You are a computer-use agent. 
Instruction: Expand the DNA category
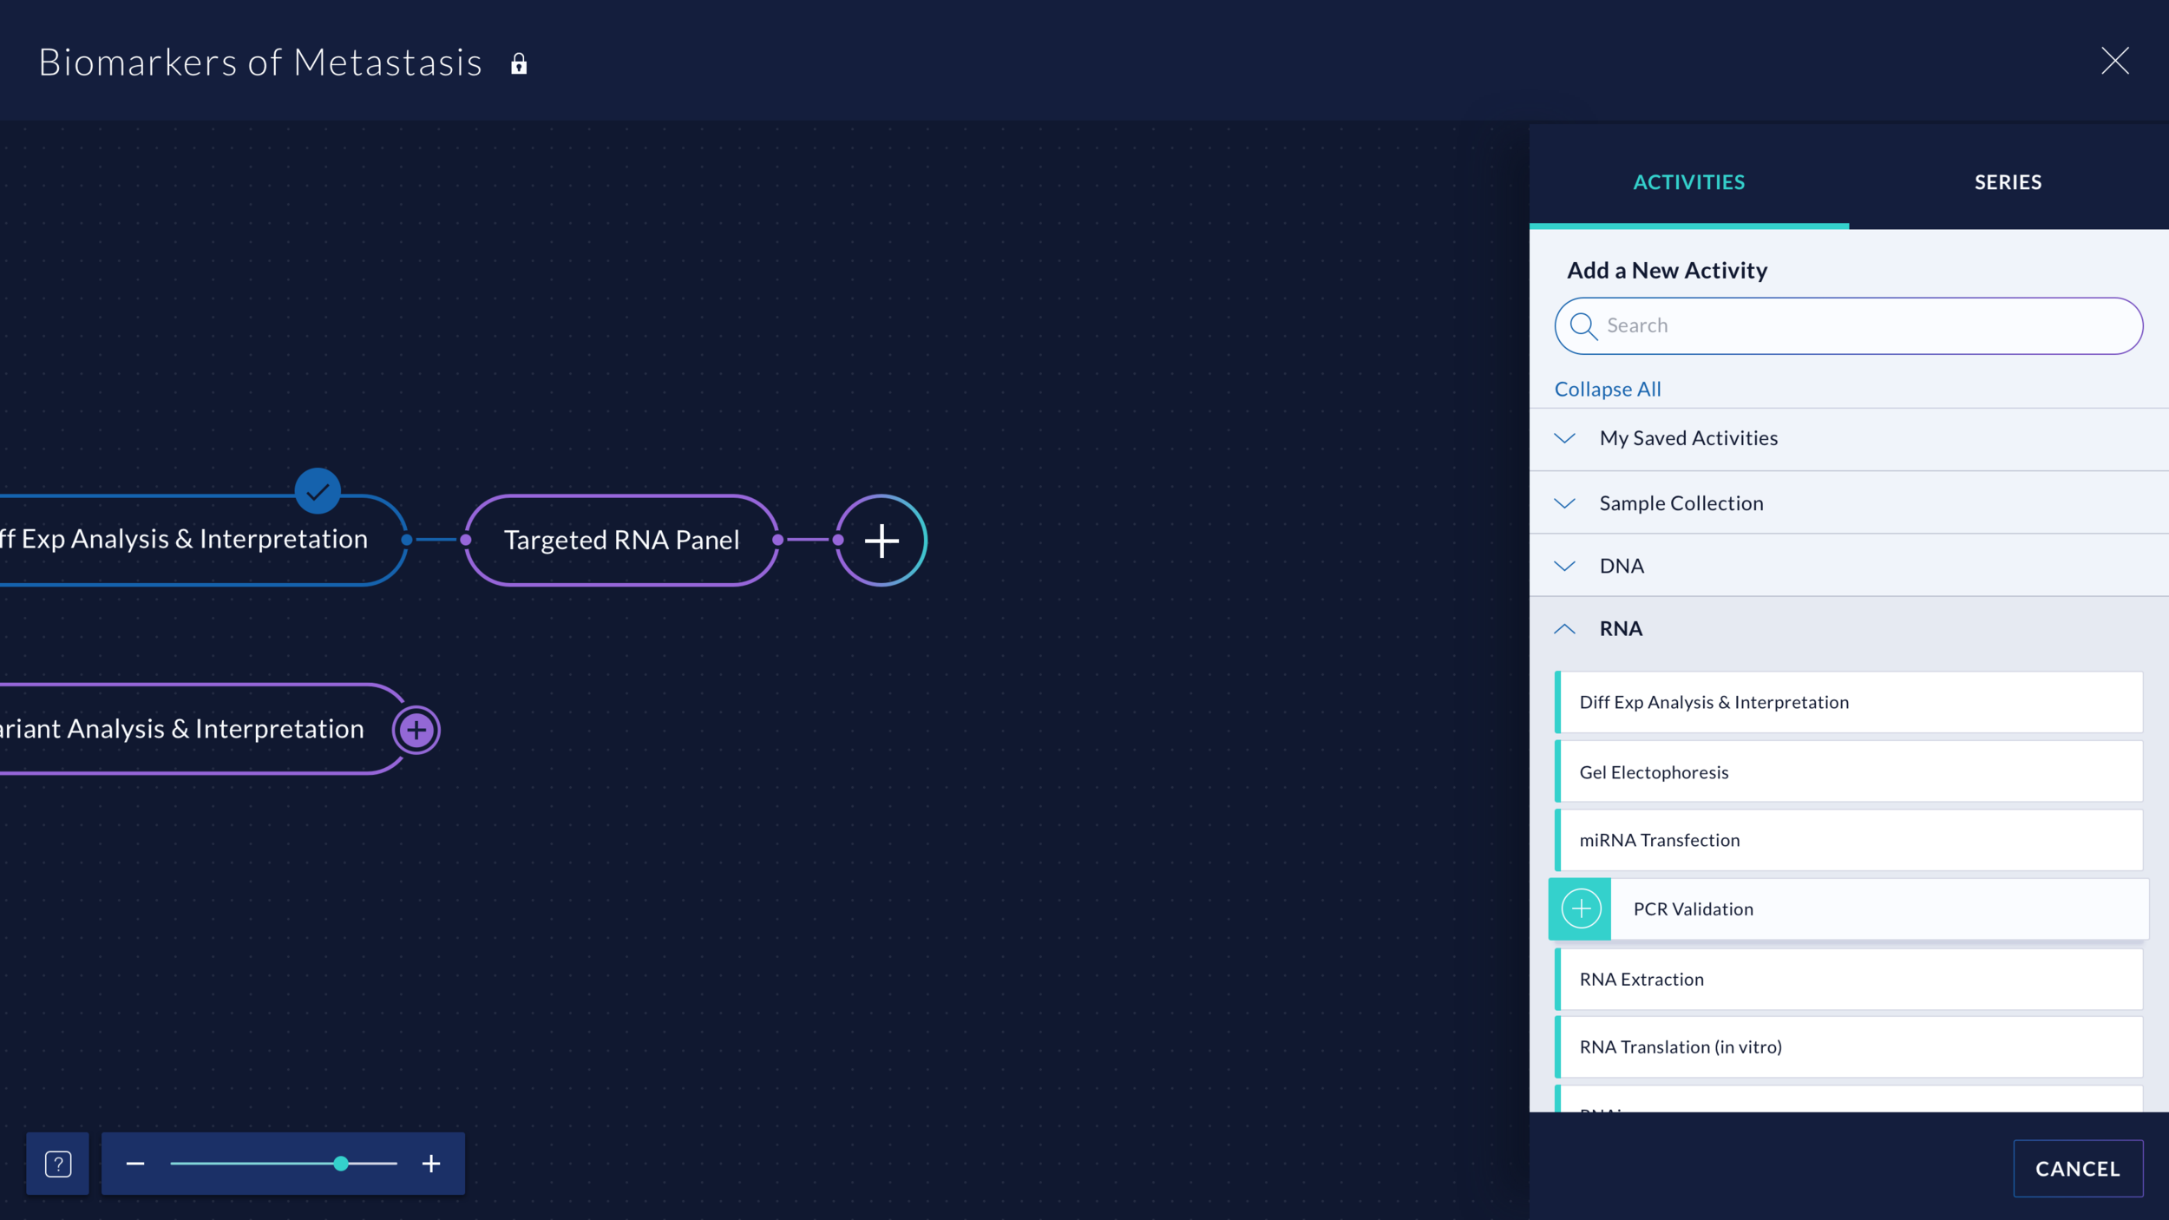pos(1565,565)
